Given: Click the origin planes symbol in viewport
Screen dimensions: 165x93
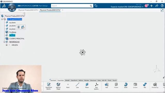Looking at the screenshot, I should click(x=82, y=52).
